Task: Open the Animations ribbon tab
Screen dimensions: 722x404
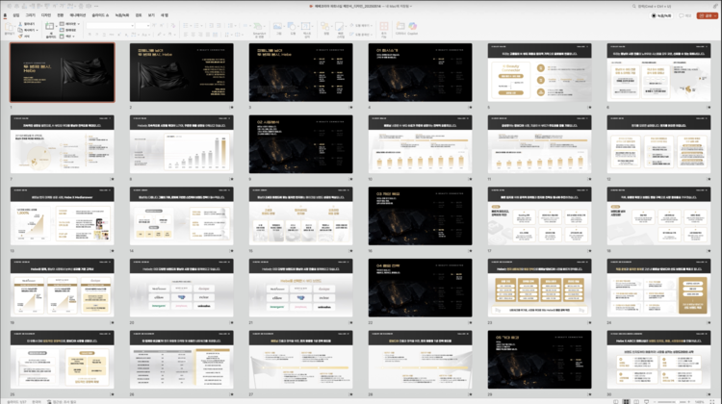Action: point(78,15)
